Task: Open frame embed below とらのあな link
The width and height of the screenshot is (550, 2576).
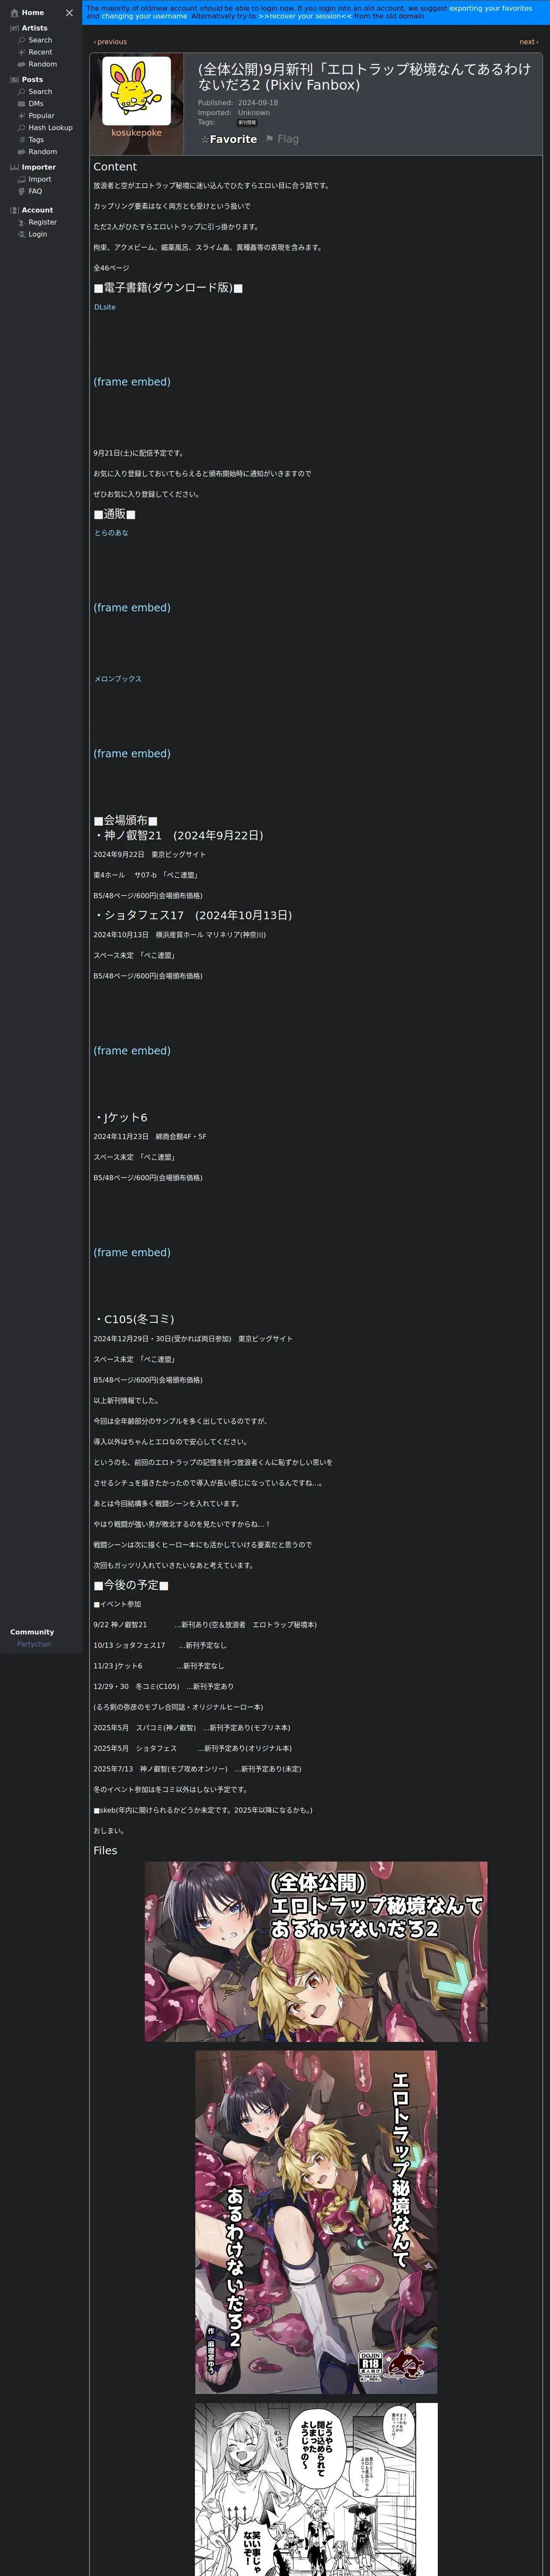Action: point(132,608)
